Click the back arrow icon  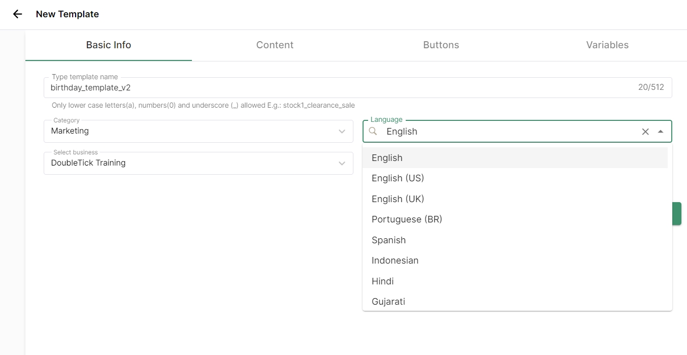pos(18,14)
